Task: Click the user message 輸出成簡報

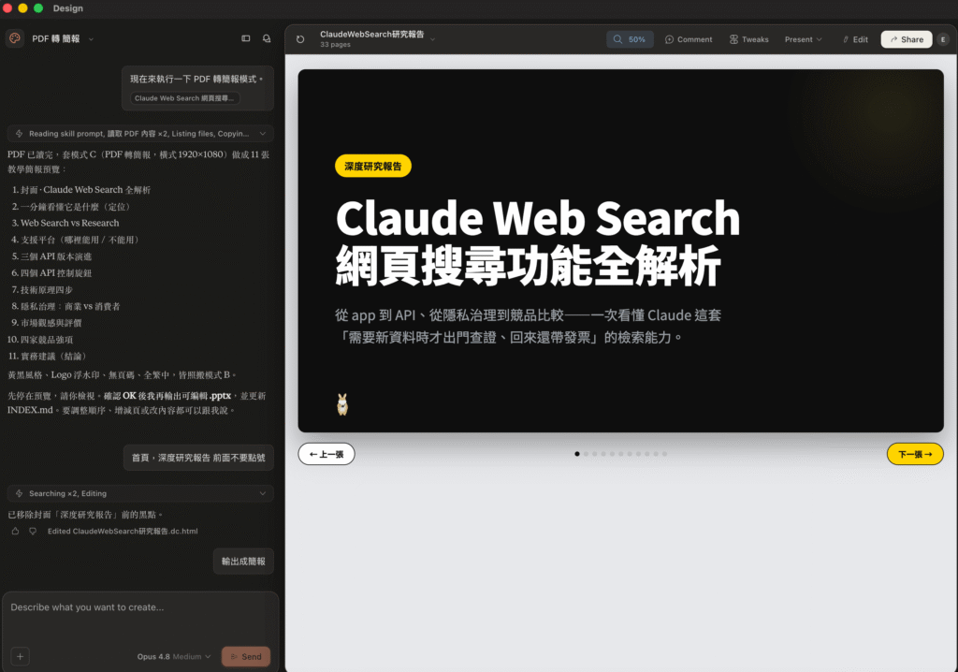Action: pyautogui.click(x=243, y=561)
